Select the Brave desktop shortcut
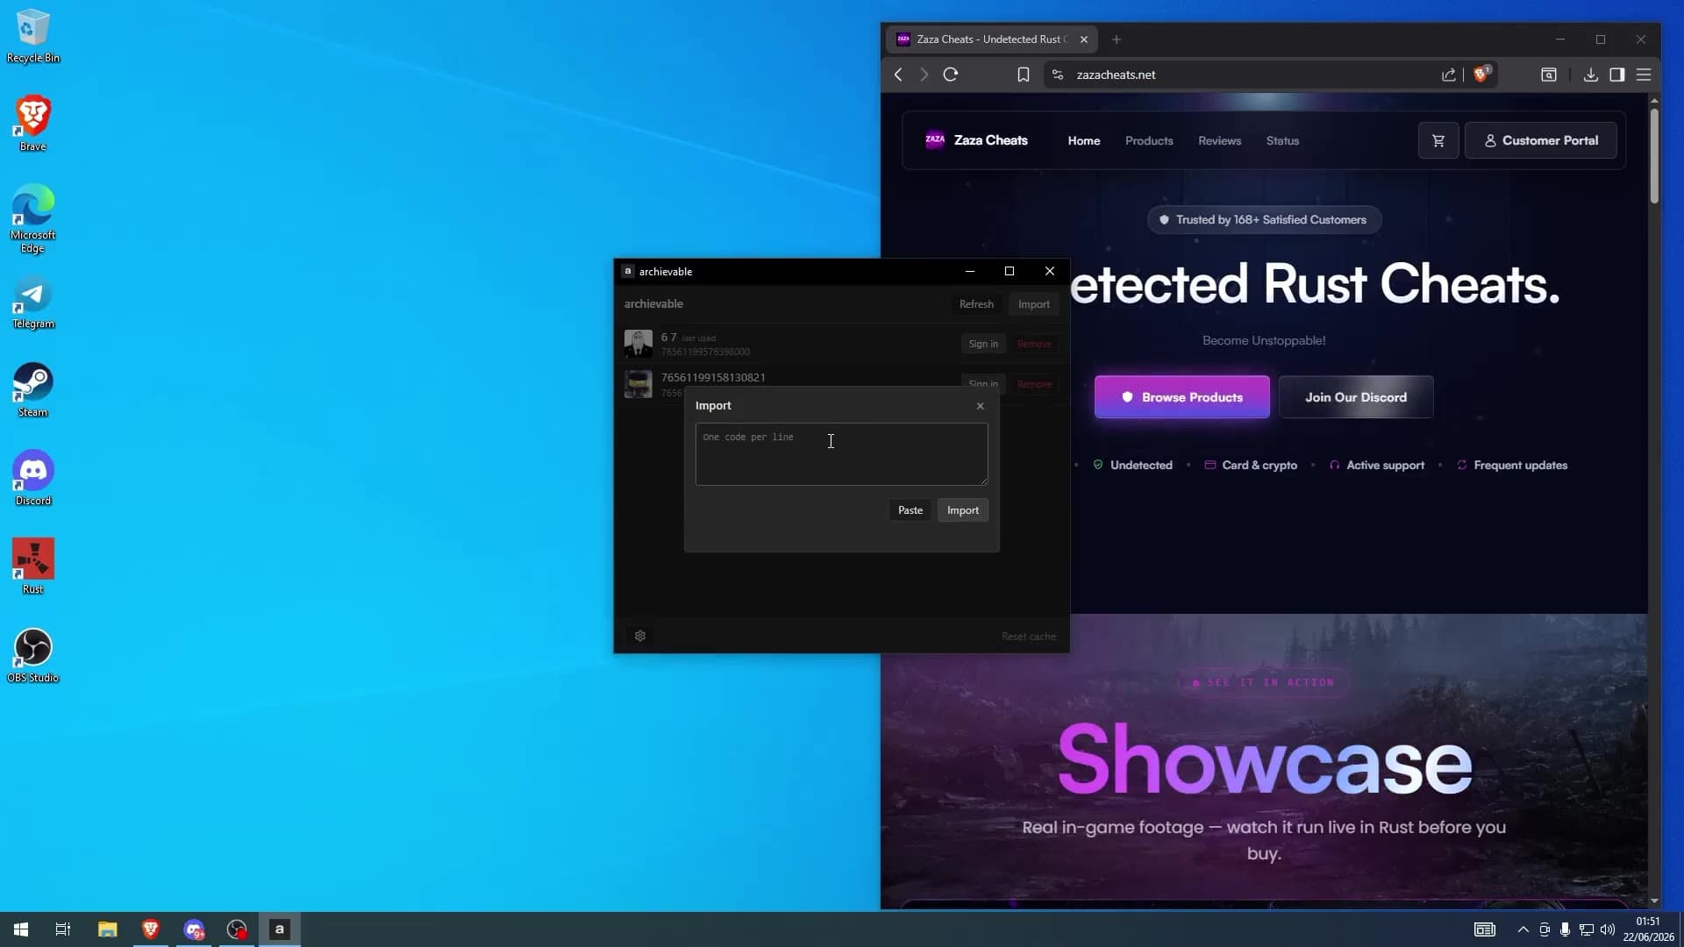Screen dimensions: 1684x947 coord(32,123)
